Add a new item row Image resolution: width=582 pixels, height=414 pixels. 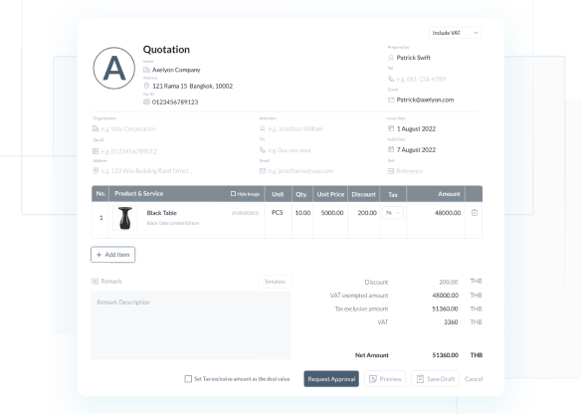(x=112, y=255)
